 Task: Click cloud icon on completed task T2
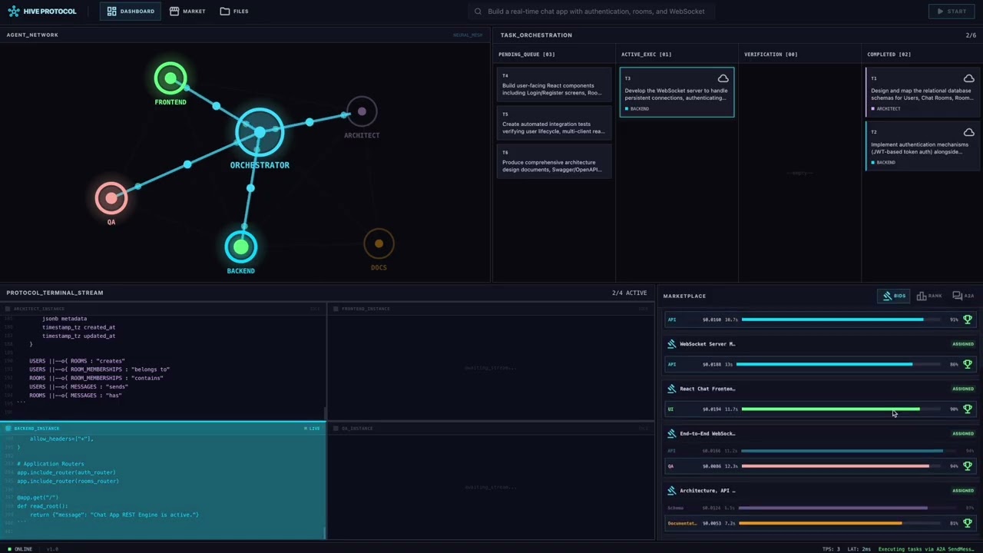[x=968, y=132]
